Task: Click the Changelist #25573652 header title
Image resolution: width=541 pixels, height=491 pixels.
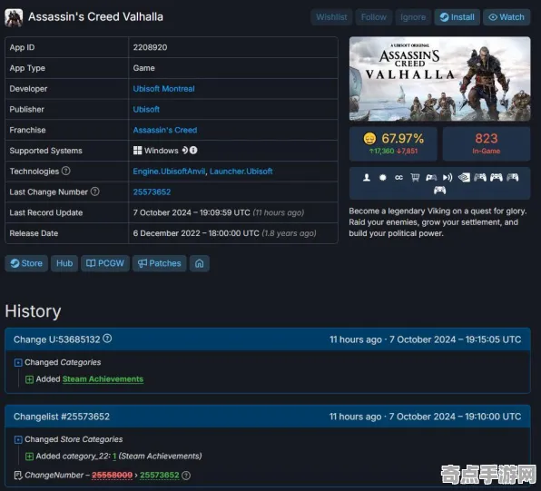Action: click(x=62, y=417)
